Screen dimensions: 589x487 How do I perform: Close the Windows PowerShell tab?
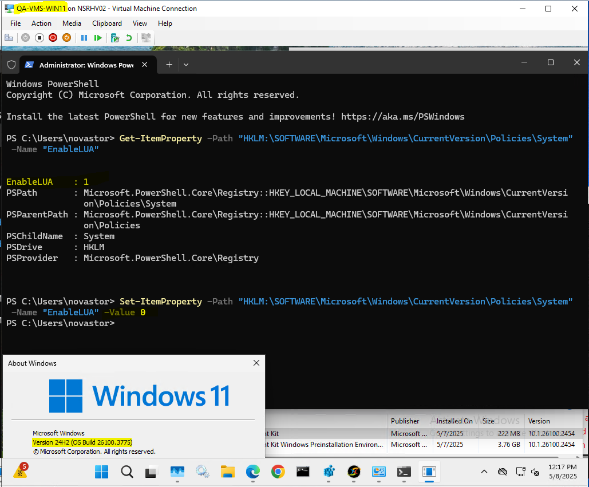(x=145, y=65)
